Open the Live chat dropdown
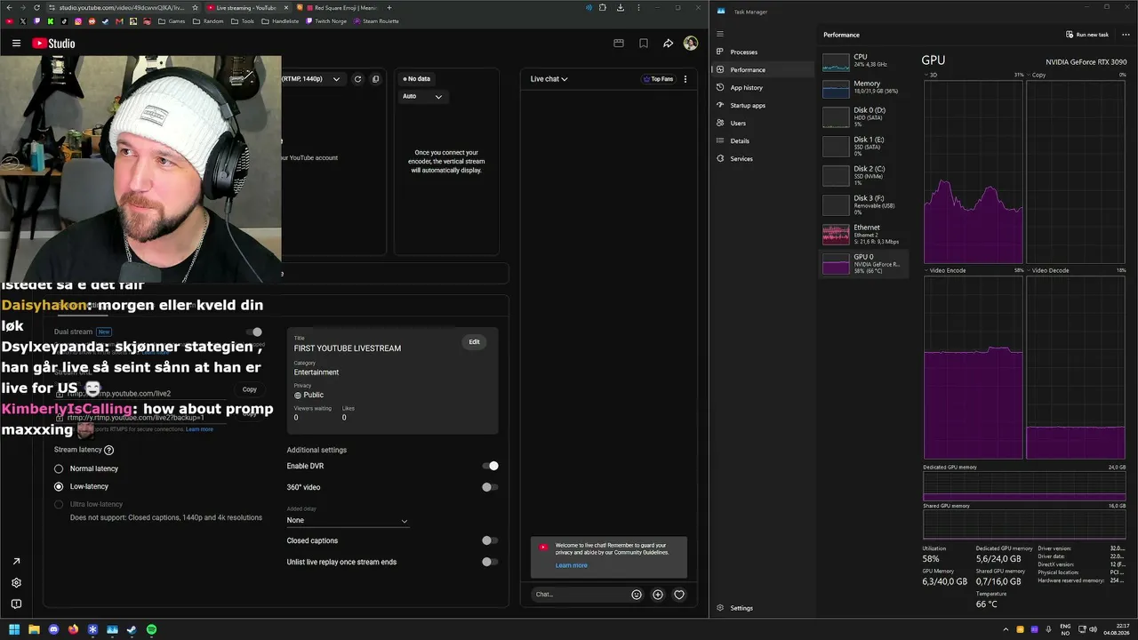The height and width of the screenshot is (640, 1138). pyautogui.click(x=549, y=79)
